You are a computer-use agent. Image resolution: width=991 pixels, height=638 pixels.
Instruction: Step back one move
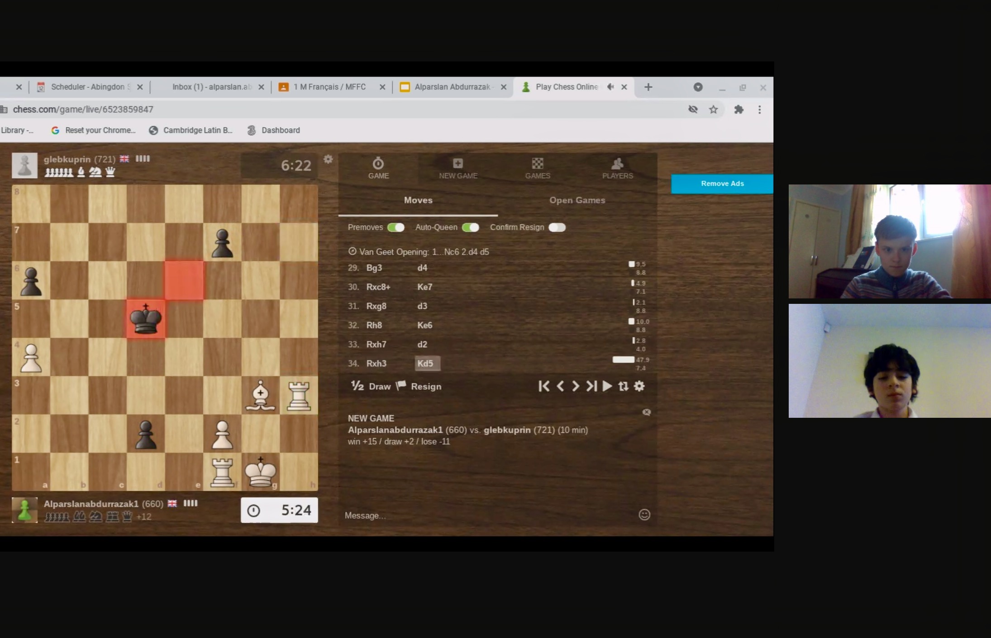[560, 386]
